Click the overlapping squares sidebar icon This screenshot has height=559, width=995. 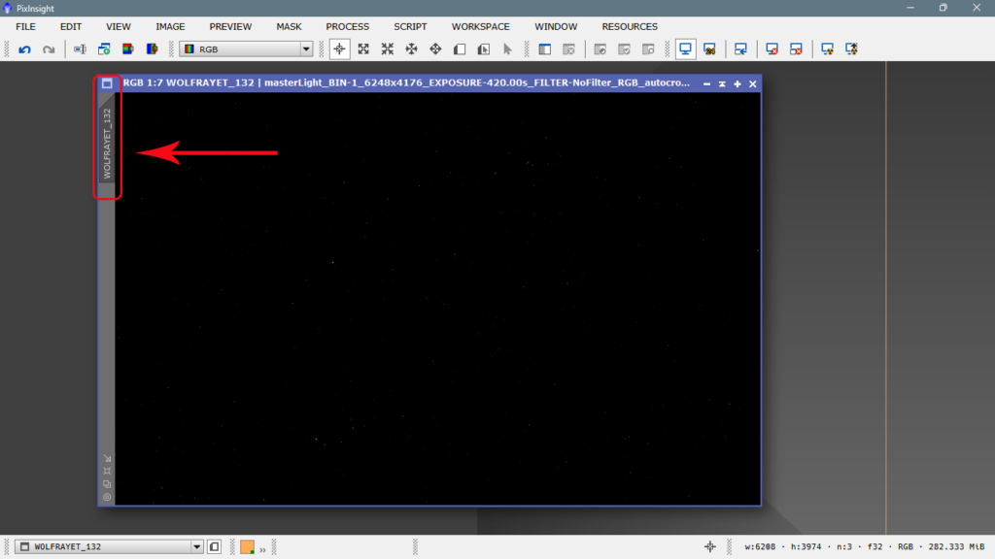coord(107,484)
